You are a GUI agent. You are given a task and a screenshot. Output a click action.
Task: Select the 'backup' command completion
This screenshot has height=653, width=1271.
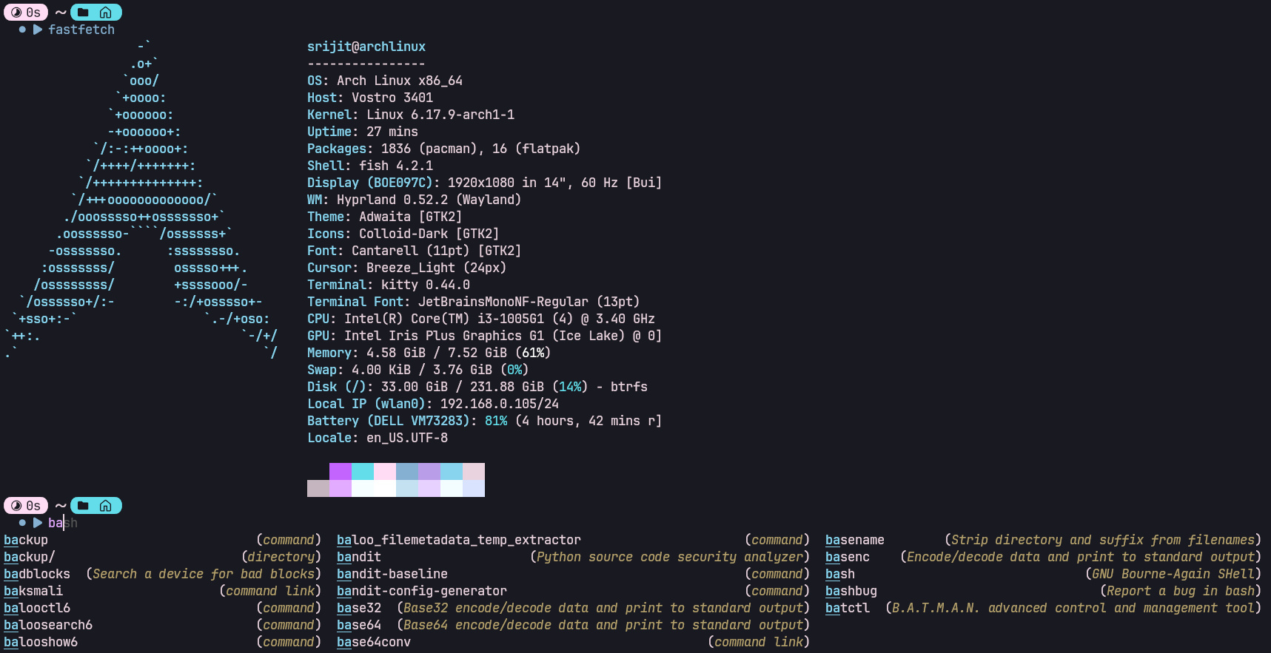click(162, 540)
